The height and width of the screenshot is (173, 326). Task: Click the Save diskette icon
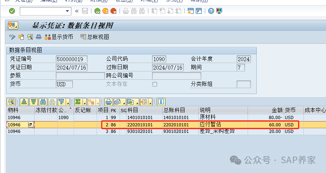point(85,11)
